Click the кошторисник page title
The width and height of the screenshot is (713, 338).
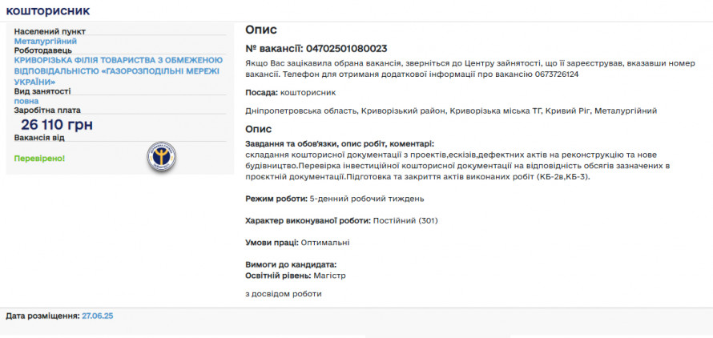tap(48, 11)
